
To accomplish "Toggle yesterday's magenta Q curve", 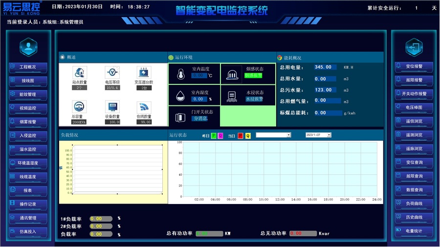I will (x=220, y=136).
